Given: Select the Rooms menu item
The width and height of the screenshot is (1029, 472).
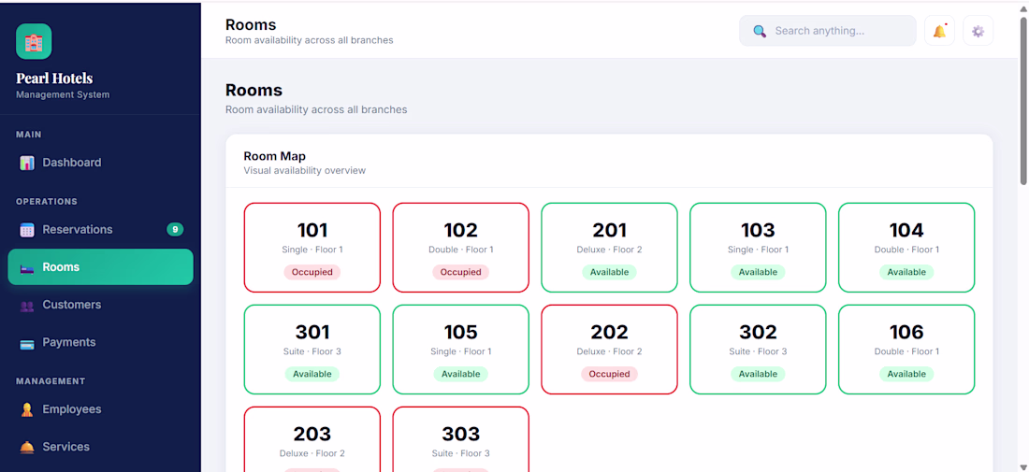Looking at the screenshot, I should pos(100,266).
